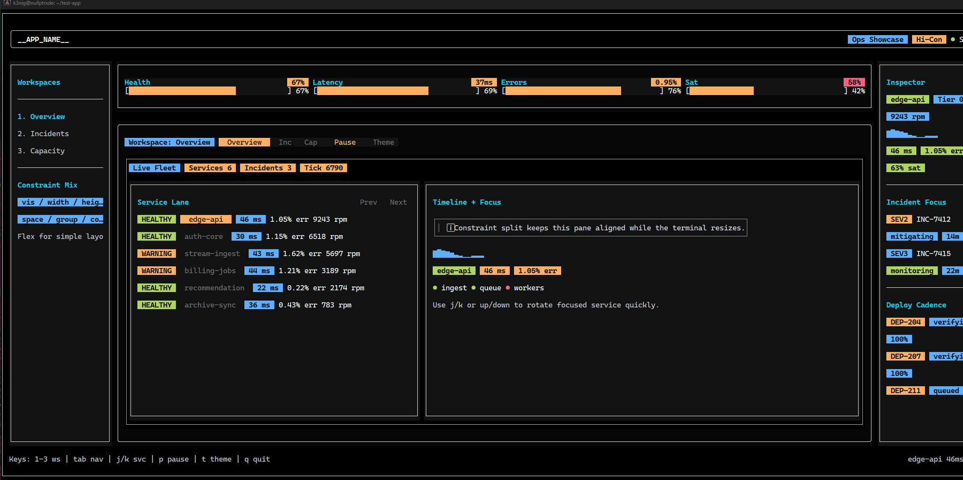963x480 pixels.
Task: Switch to the Cap tab
Action: (x=310, y=142)
